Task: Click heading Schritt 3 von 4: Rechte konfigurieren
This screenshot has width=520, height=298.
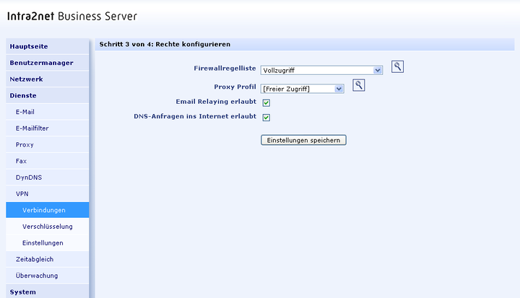Action: 165,45
